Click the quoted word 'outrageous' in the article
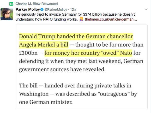Screen dimensions: 151x113 [x=114, y=94]
